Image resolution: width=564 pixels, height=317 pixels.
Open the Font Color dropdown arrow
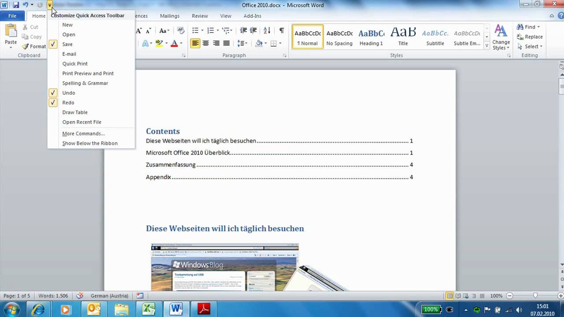(x=182, y=44)
